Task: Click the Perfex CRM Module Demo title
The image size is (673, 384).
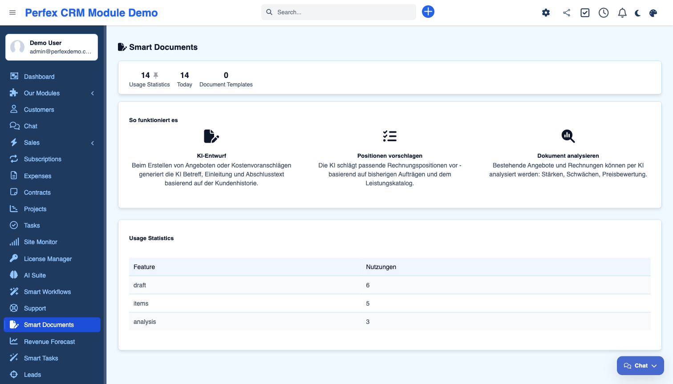Action: point(91,13)
